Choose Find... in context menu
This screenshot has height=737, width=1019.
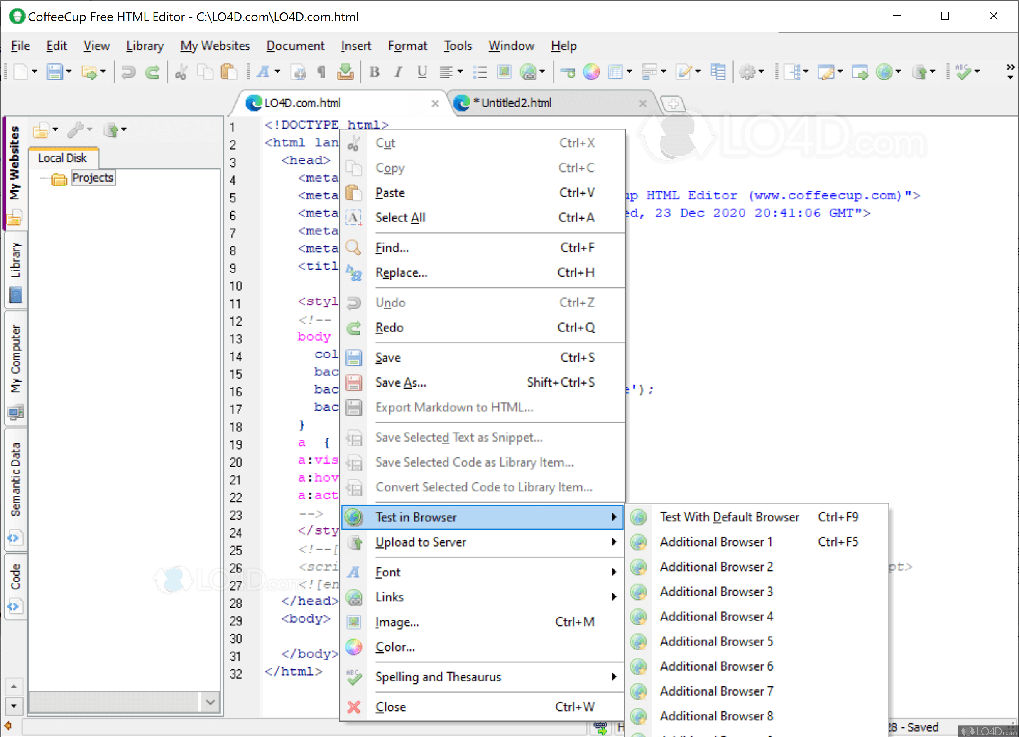pyautogui.click(x=483, y=248)
